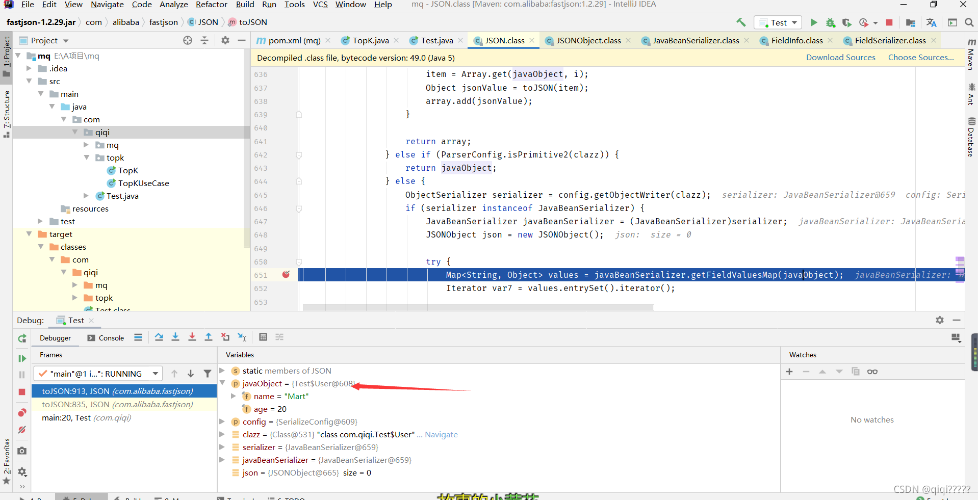Take thread dump camera icon

click(22, 451)
